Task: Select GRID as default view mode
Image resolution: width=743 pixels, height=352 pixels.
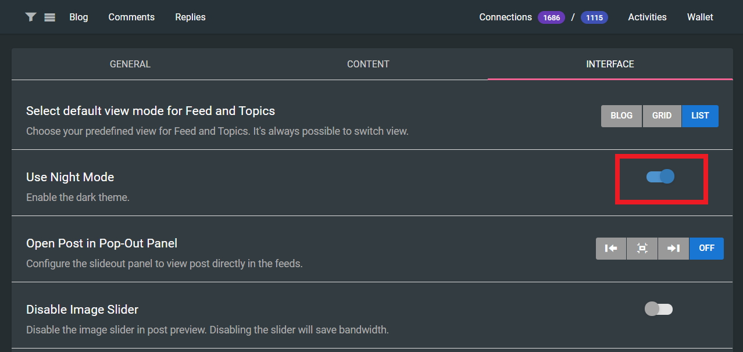Action: pos(662,116)
